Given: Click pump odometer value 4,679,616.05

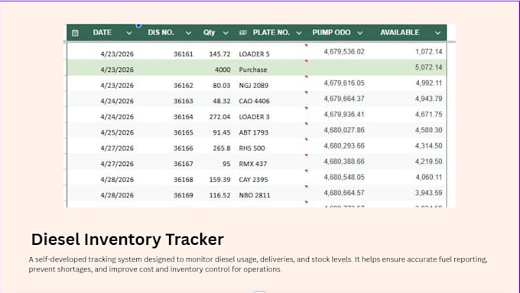Looking at the screenshot, I should tap(344, 83).
